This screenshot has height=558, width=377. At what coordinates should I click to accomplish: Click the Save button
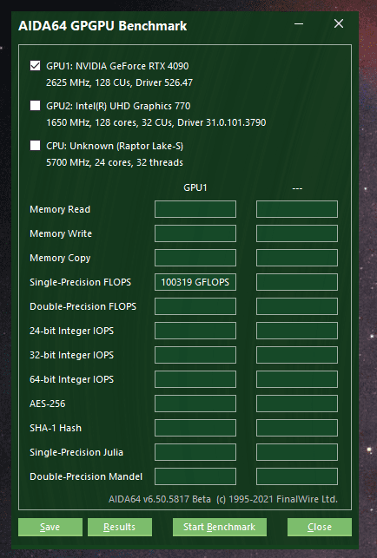point(50,527)
